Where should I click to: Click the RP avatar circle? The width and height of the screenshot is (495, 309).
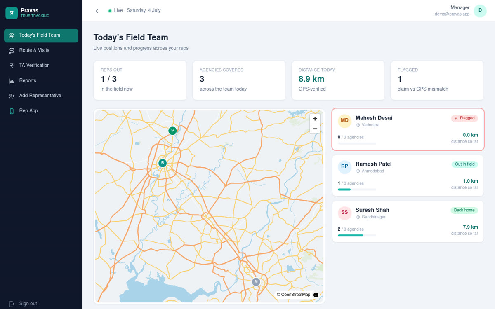[344, 166]
